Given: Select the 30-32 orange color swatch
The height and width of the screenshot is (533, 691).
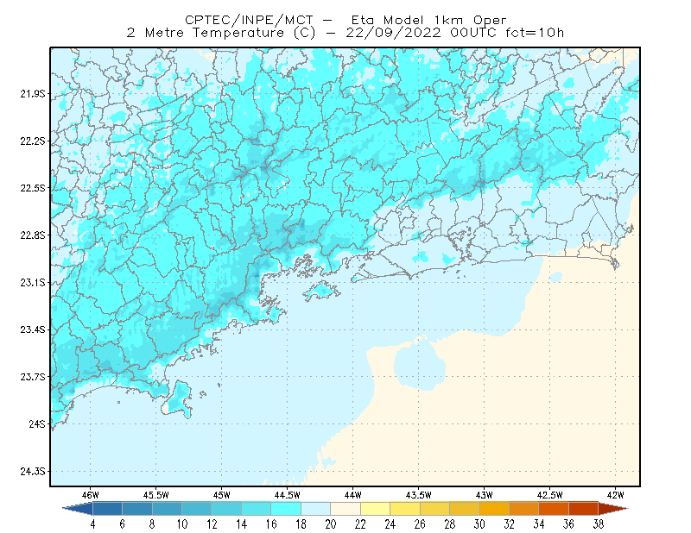Looking at the screenshot, I should tap(494, 509).
